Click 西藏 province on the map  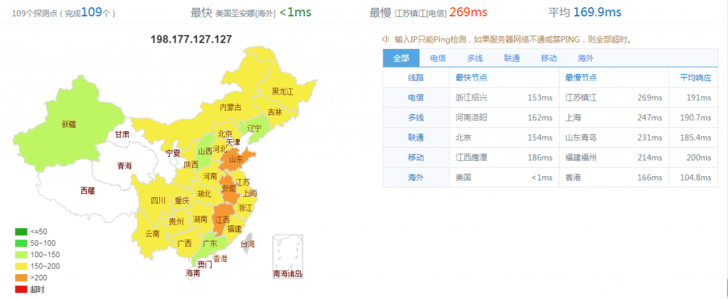point(87,190)
